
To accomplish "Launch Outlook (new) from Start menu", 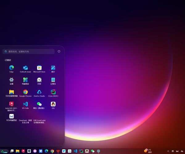I will [25, 69].
